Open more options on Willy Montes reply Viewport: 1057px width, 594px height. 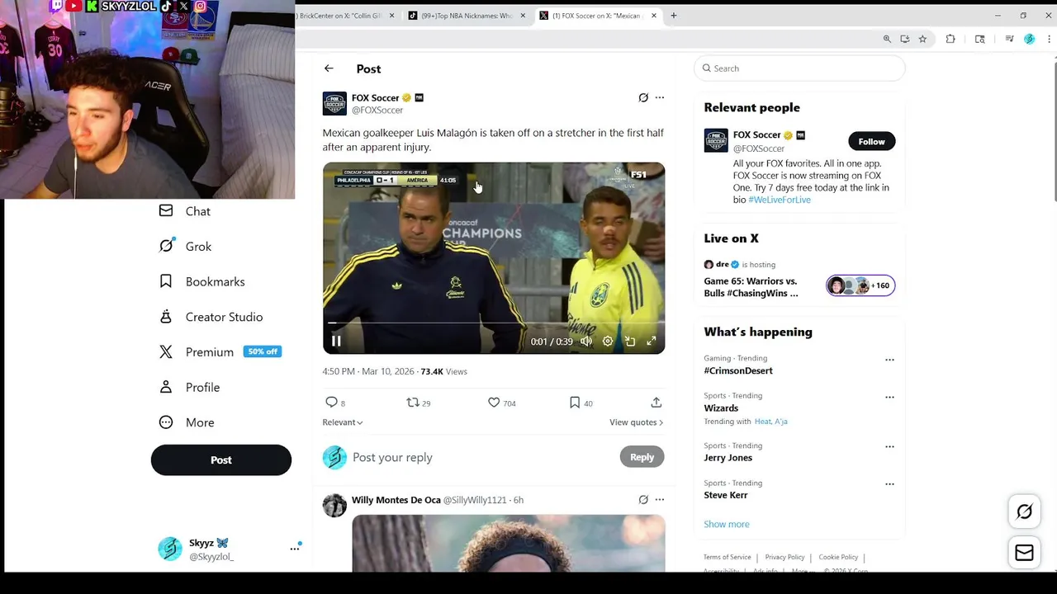coord(660,499)
